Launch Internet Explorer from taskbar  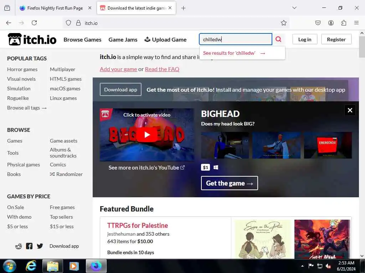[31, 266]
